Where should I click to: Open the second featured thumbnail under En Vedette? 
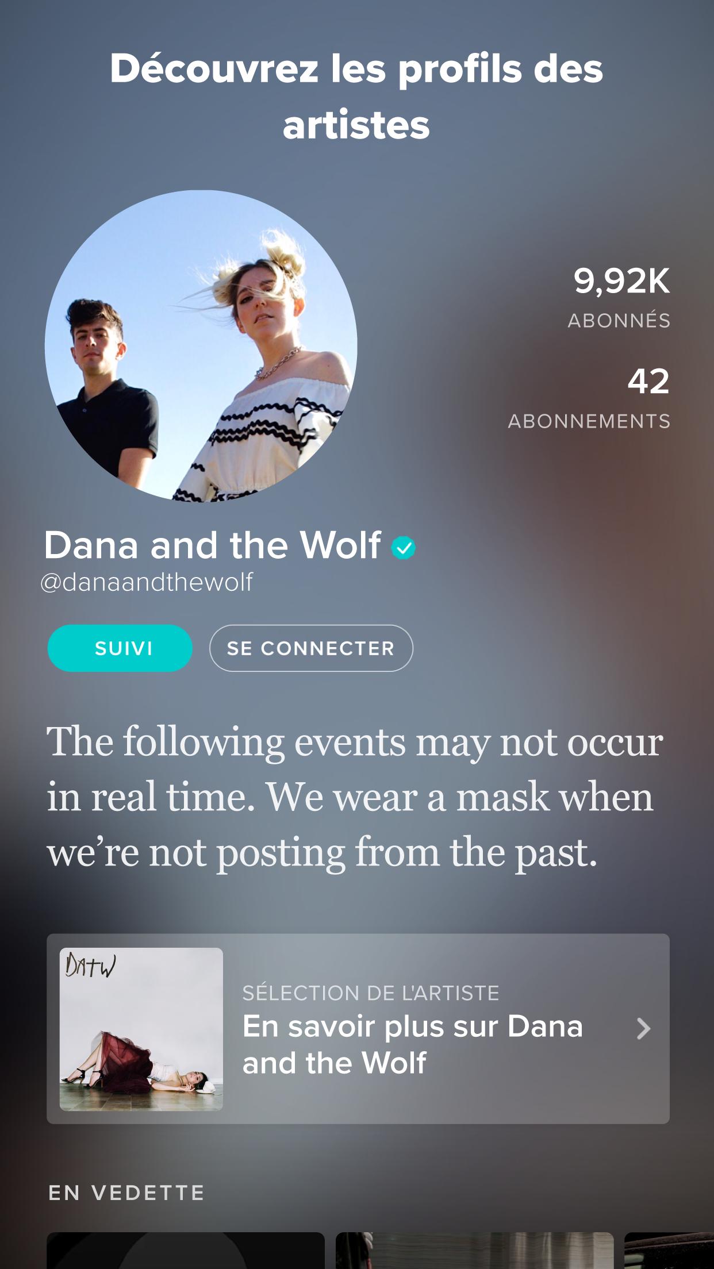pos(475,1251)
